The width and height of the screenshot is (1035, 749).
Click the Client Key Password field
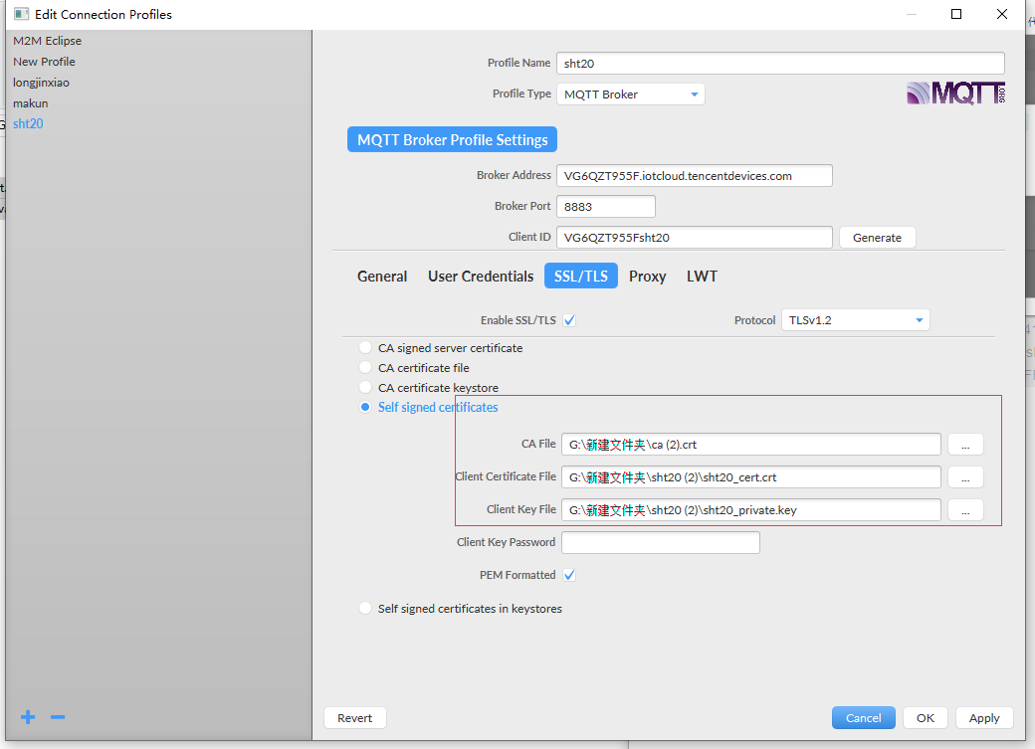tap(660, 542)
